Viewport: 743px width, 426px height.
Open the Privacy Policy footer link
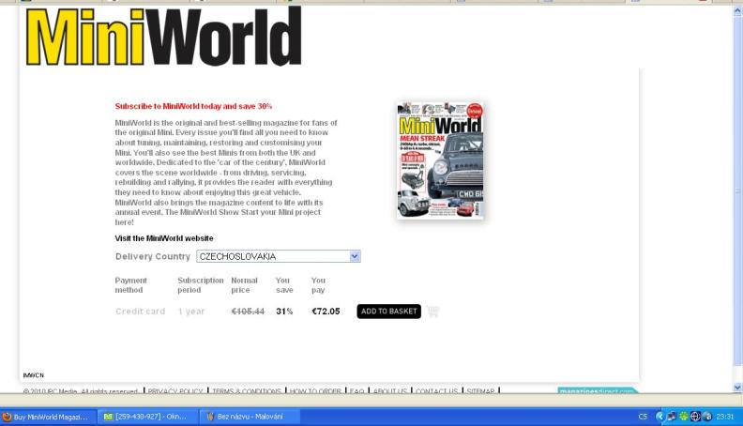175,391
